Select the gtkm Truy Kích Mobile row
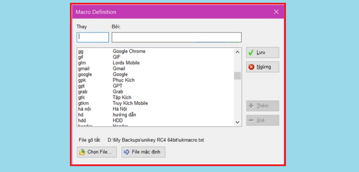359x172 pixels. [x=128, y=103]
